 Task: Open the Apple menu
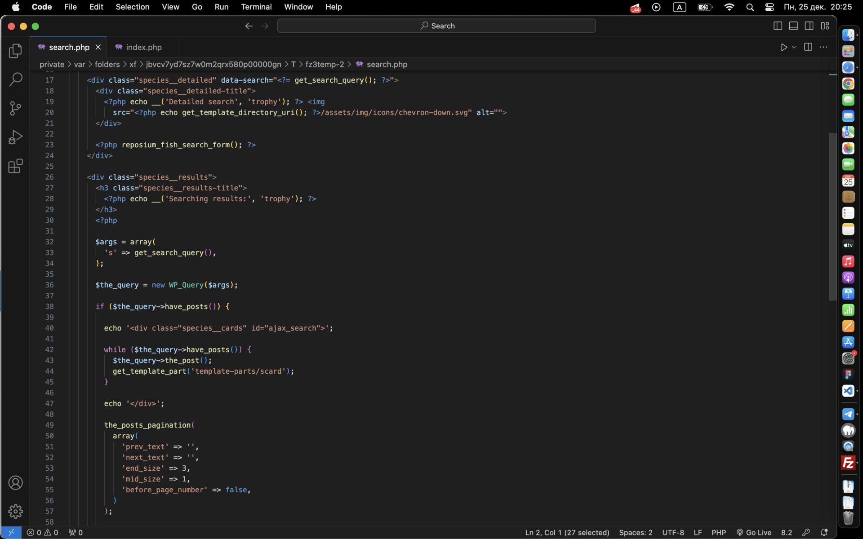tap(16, 7)
